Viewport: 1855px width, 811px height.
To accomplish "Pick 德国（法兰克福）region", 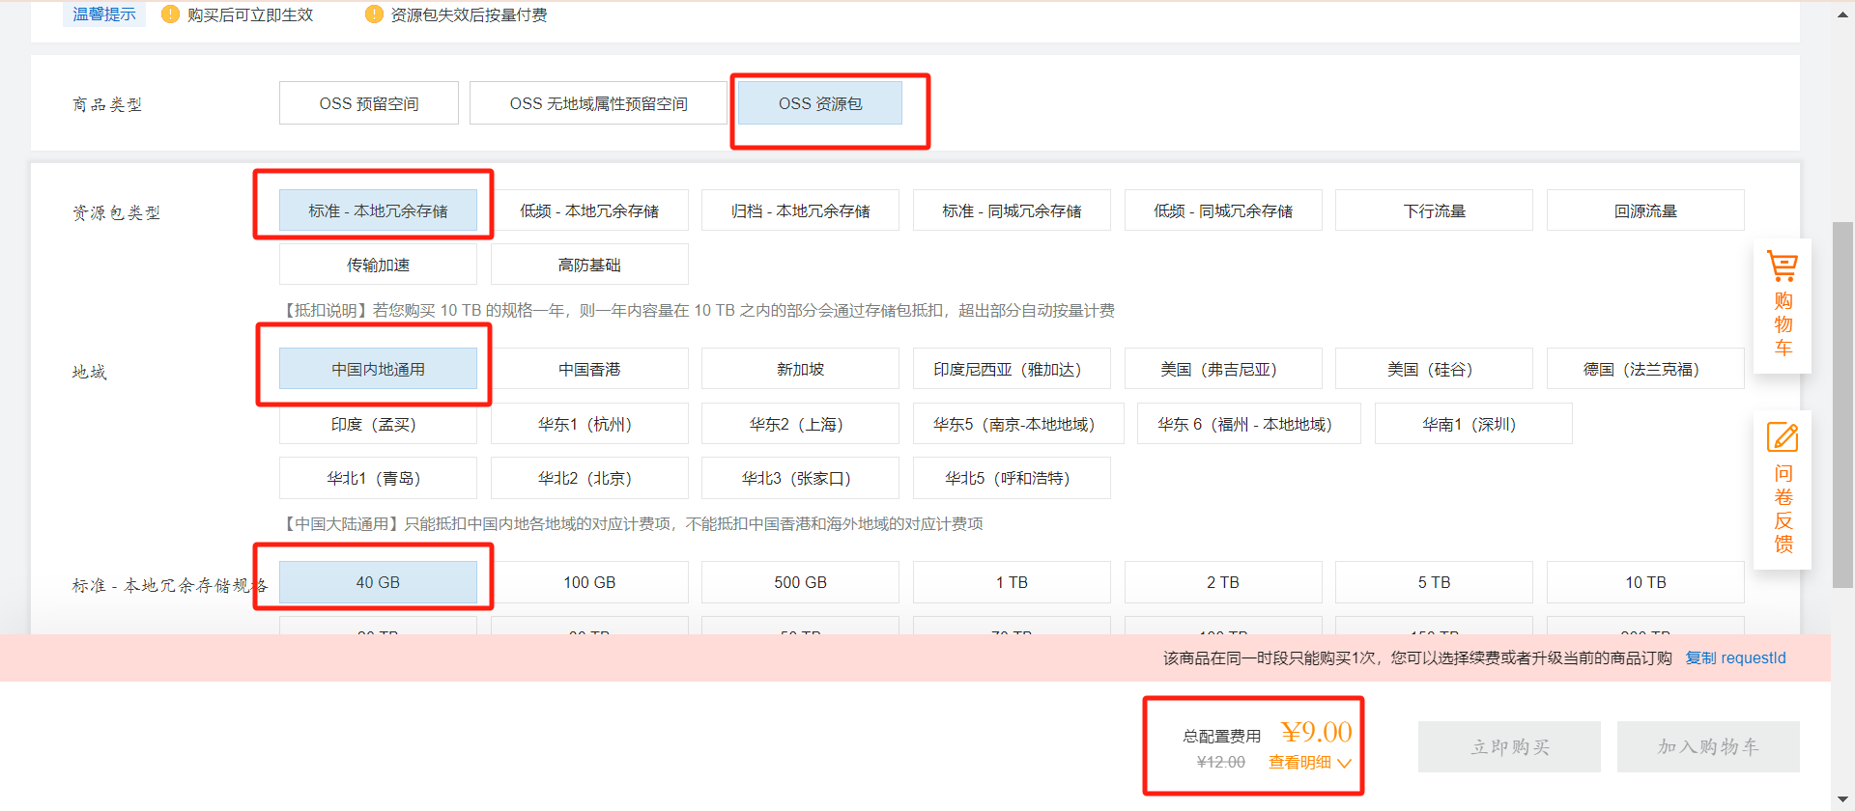I will [1645, 369].
